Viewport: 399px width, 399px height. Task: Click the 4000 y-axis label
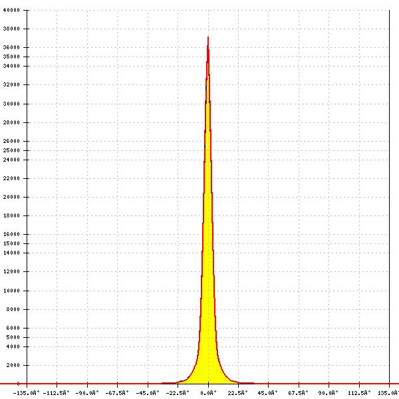(x=13, y=346)
